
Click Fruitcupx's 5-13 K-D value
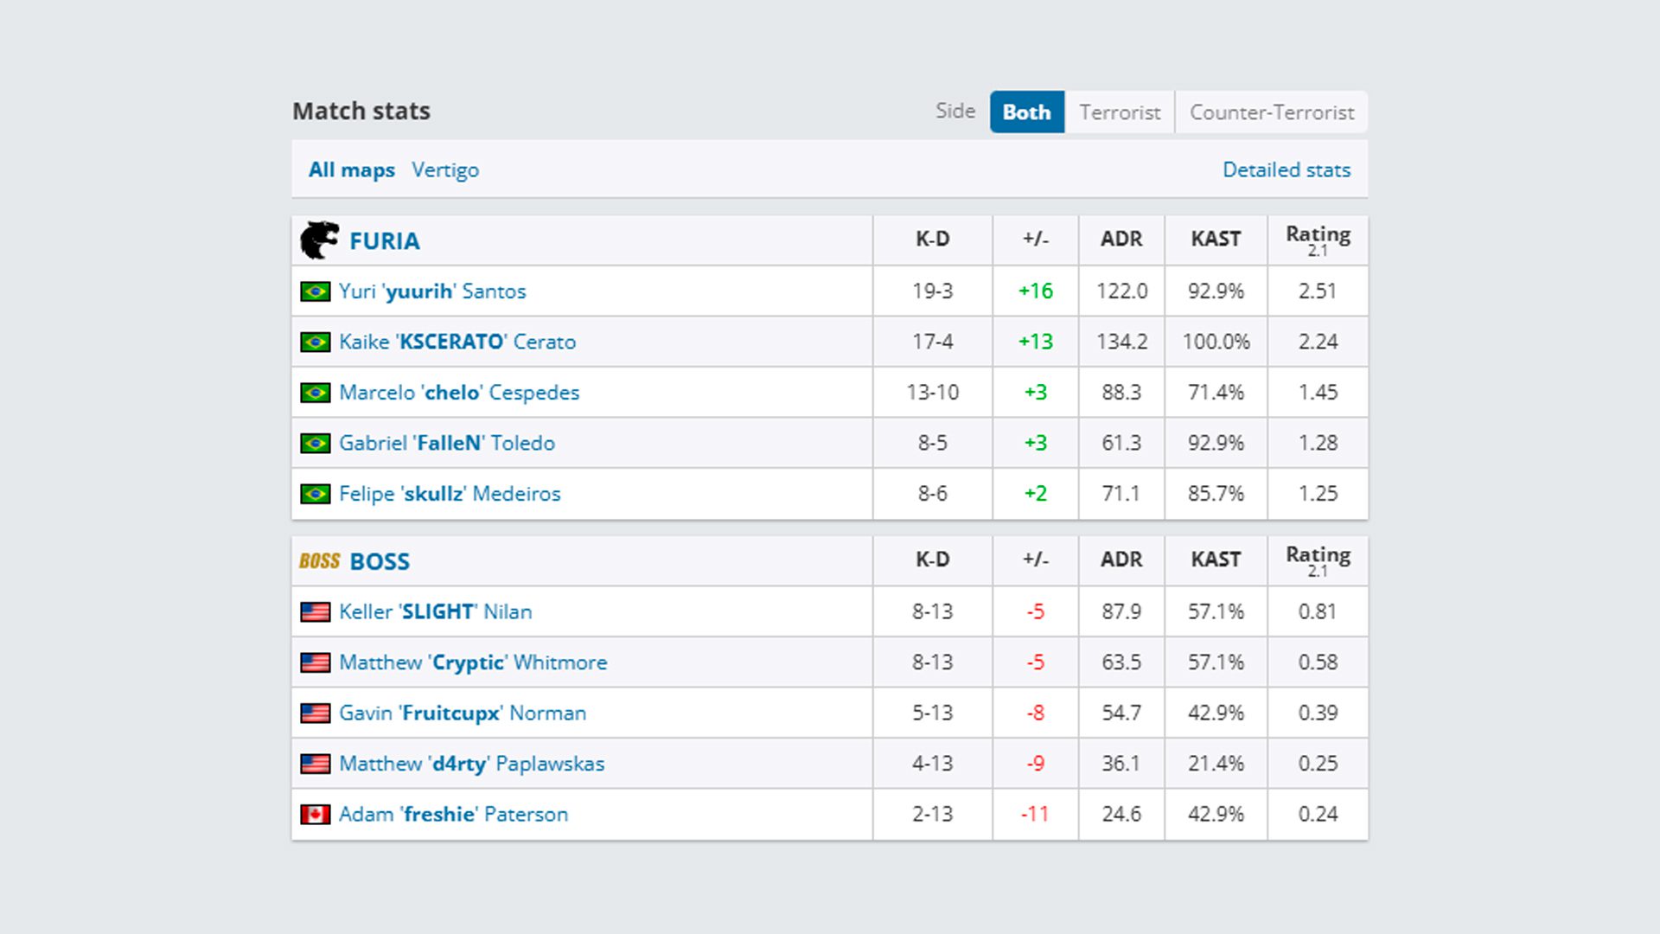[x=933, y=713]
